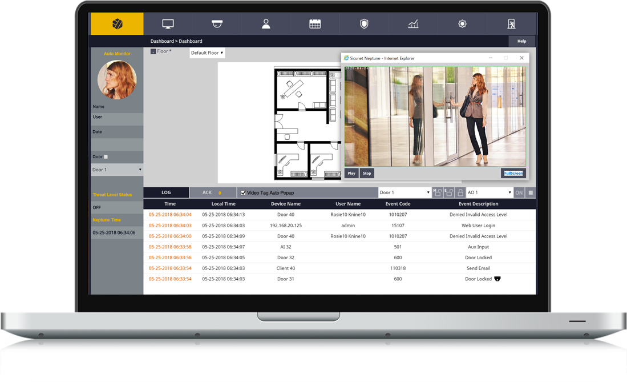This screenshot has height=382, width=627.
Task: Click the OFF threat level value
Action: (97, 207)
